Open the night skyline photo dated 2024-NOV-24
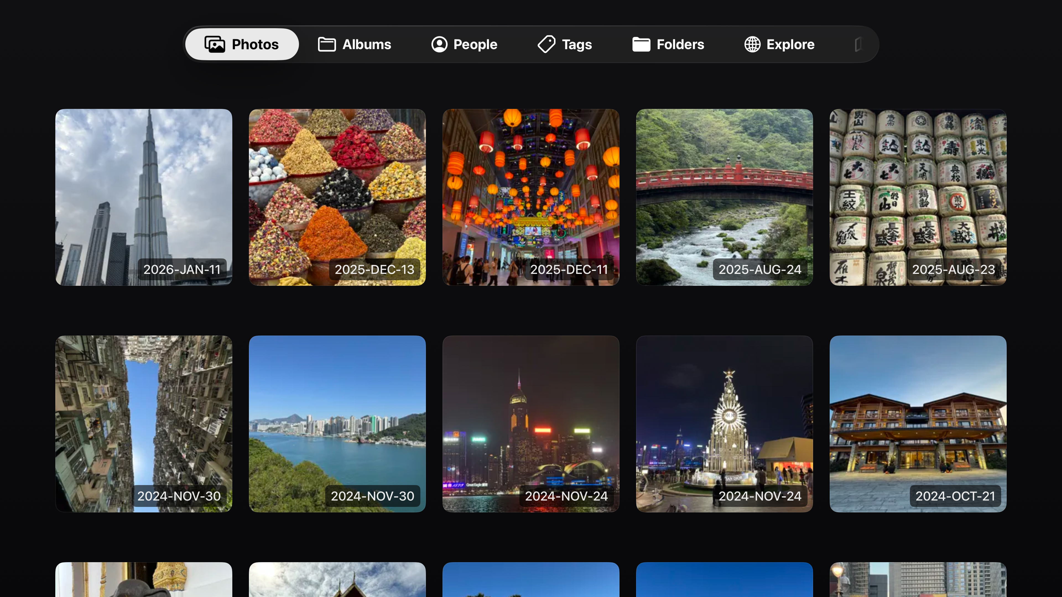1062x597 pixels. pos(531,424)
